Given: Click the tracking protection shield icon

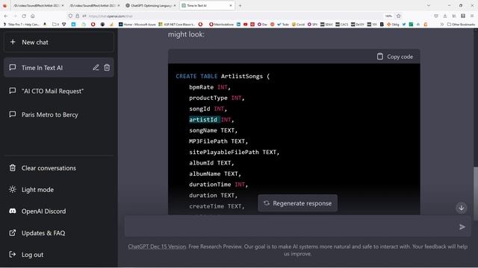Looking at the screenshot, I should [x=70, y=16].
